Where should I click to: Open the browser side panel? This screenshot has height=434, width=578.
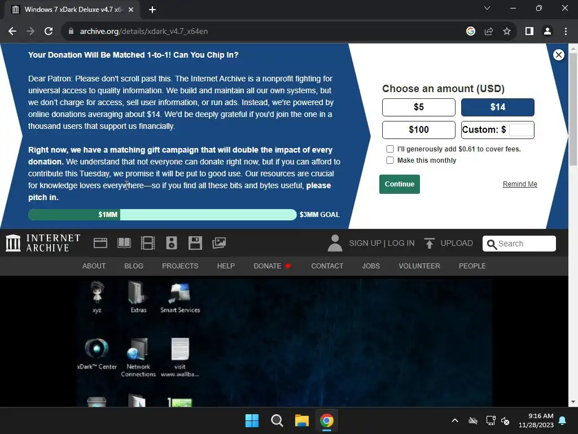click(x=529, y=32)
